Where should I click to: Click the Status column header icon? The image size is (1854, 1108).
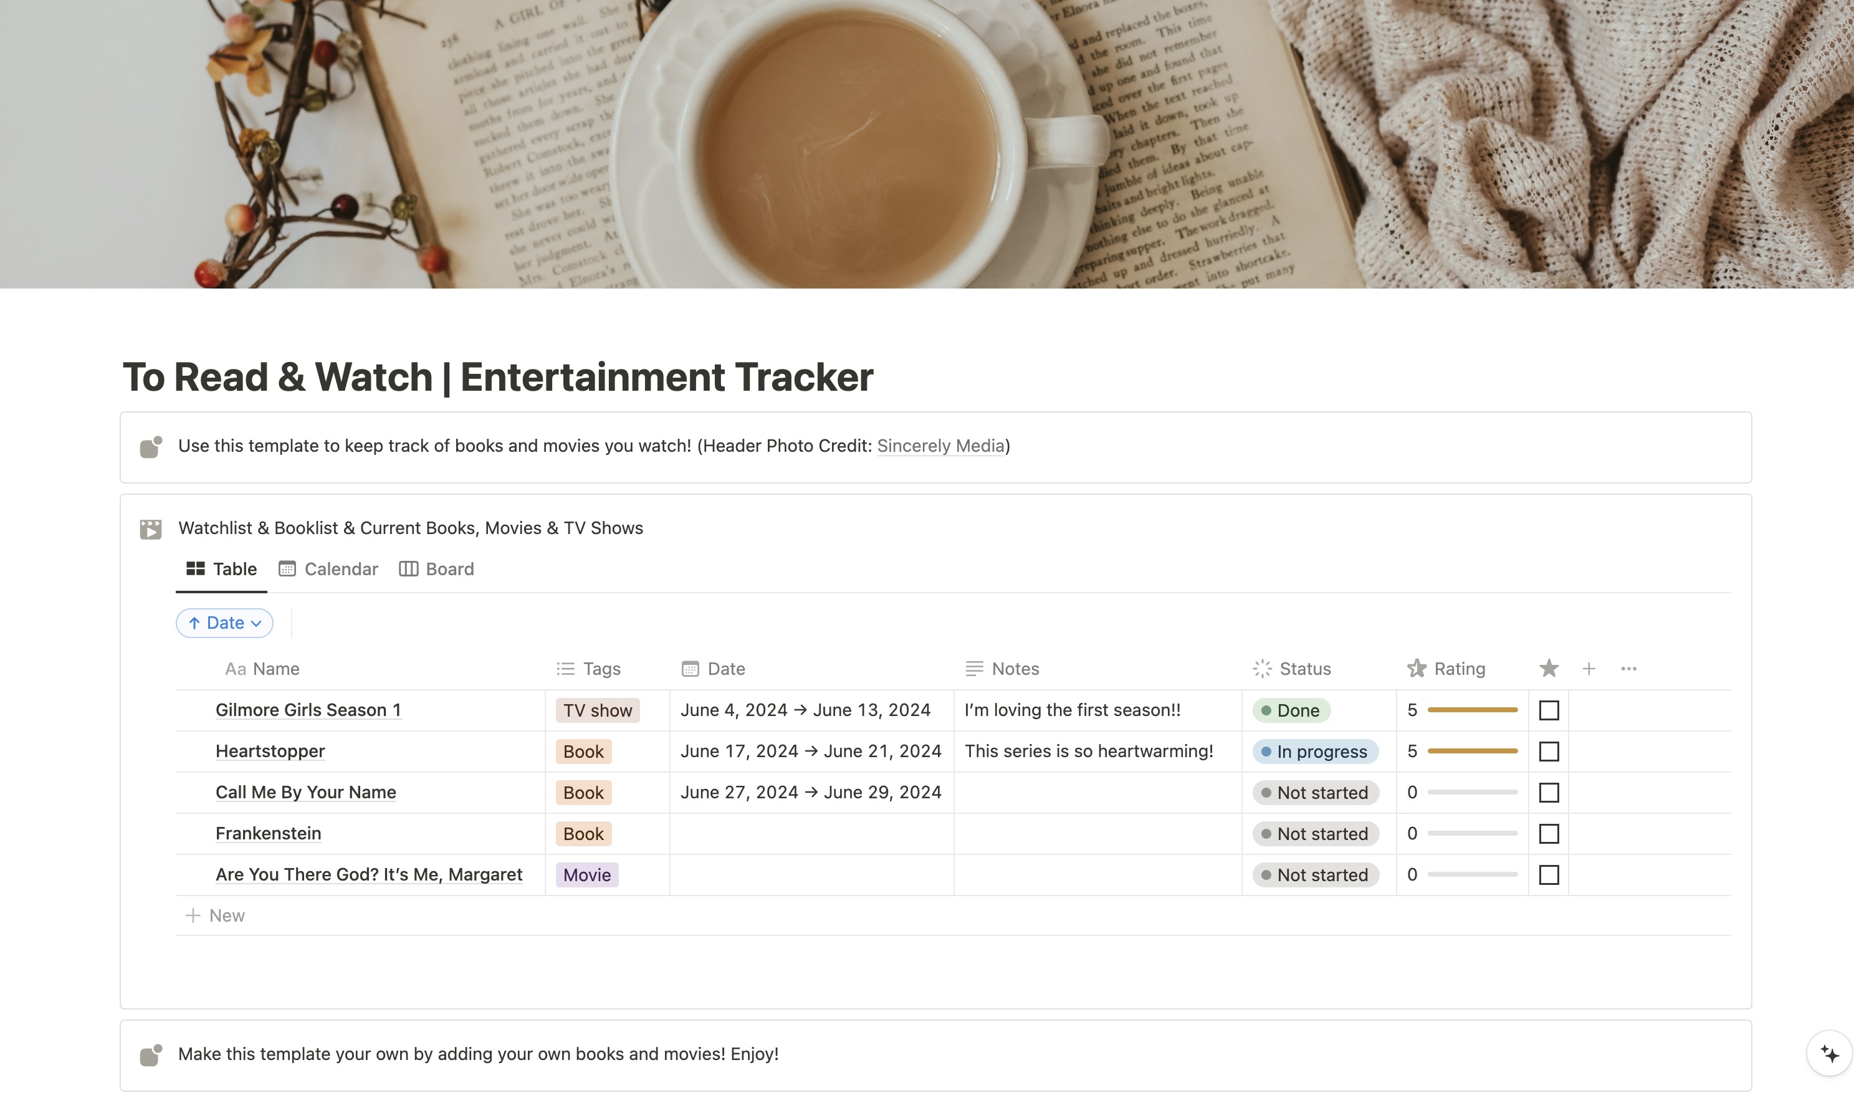pos(1262,669)
